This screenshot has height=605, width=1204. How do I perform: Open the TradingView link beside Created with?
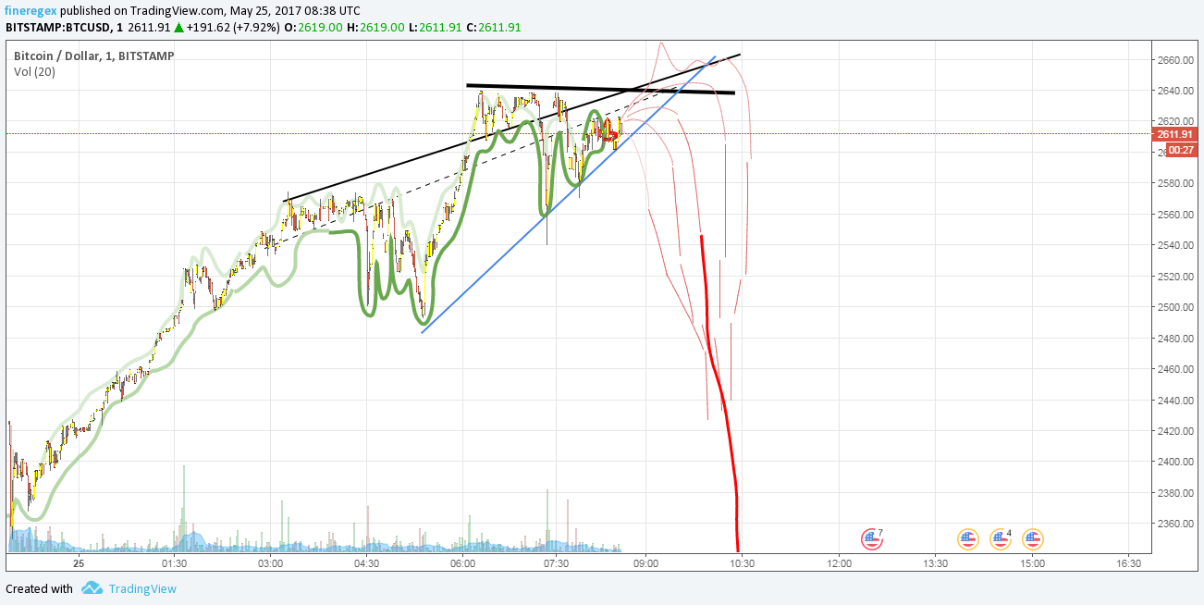point(141,588)
